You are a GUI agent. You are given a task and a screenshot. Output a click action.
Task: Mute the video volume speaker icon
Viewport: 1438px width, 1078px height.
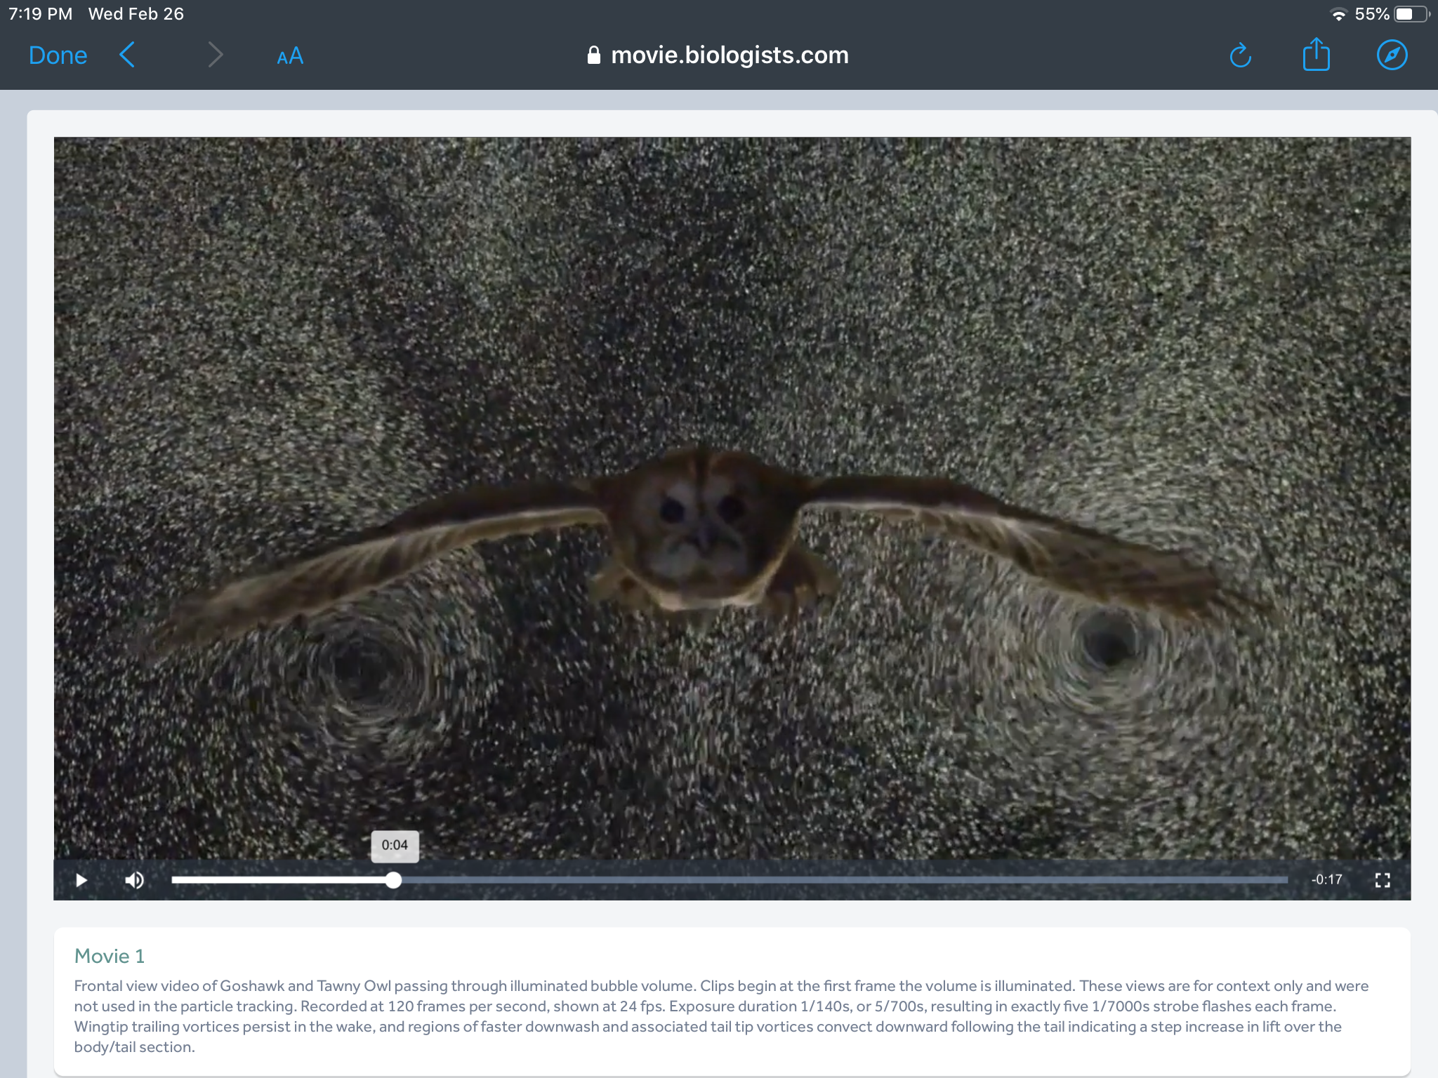coord(134,880)
